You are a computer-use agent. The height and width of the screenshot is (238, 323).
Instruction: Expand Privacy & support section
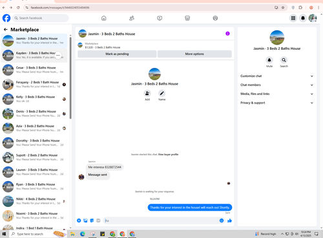(276, 103)
